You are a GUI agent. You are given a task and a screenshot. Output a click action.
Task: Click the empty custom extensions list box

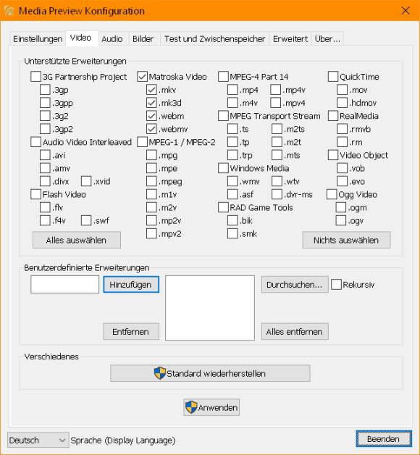coord(210,308)
